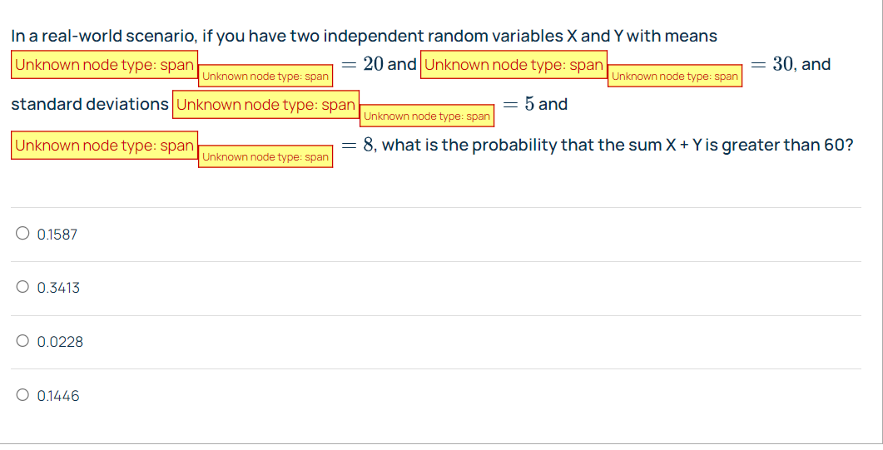Click the 0.1446 answer text
The image size is (883, 450).
pyautogui.click(x=59, y=396)
